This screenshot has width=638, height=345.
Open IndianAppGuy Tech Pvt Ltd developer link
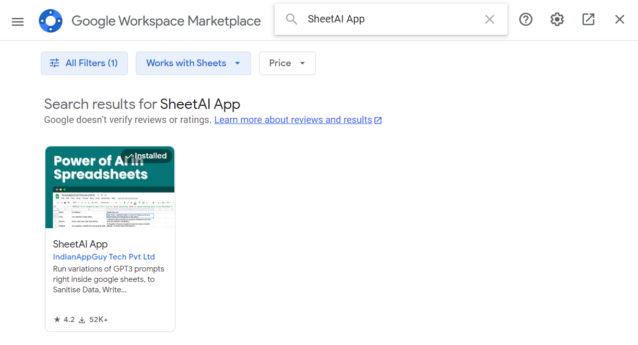[104, 257]
